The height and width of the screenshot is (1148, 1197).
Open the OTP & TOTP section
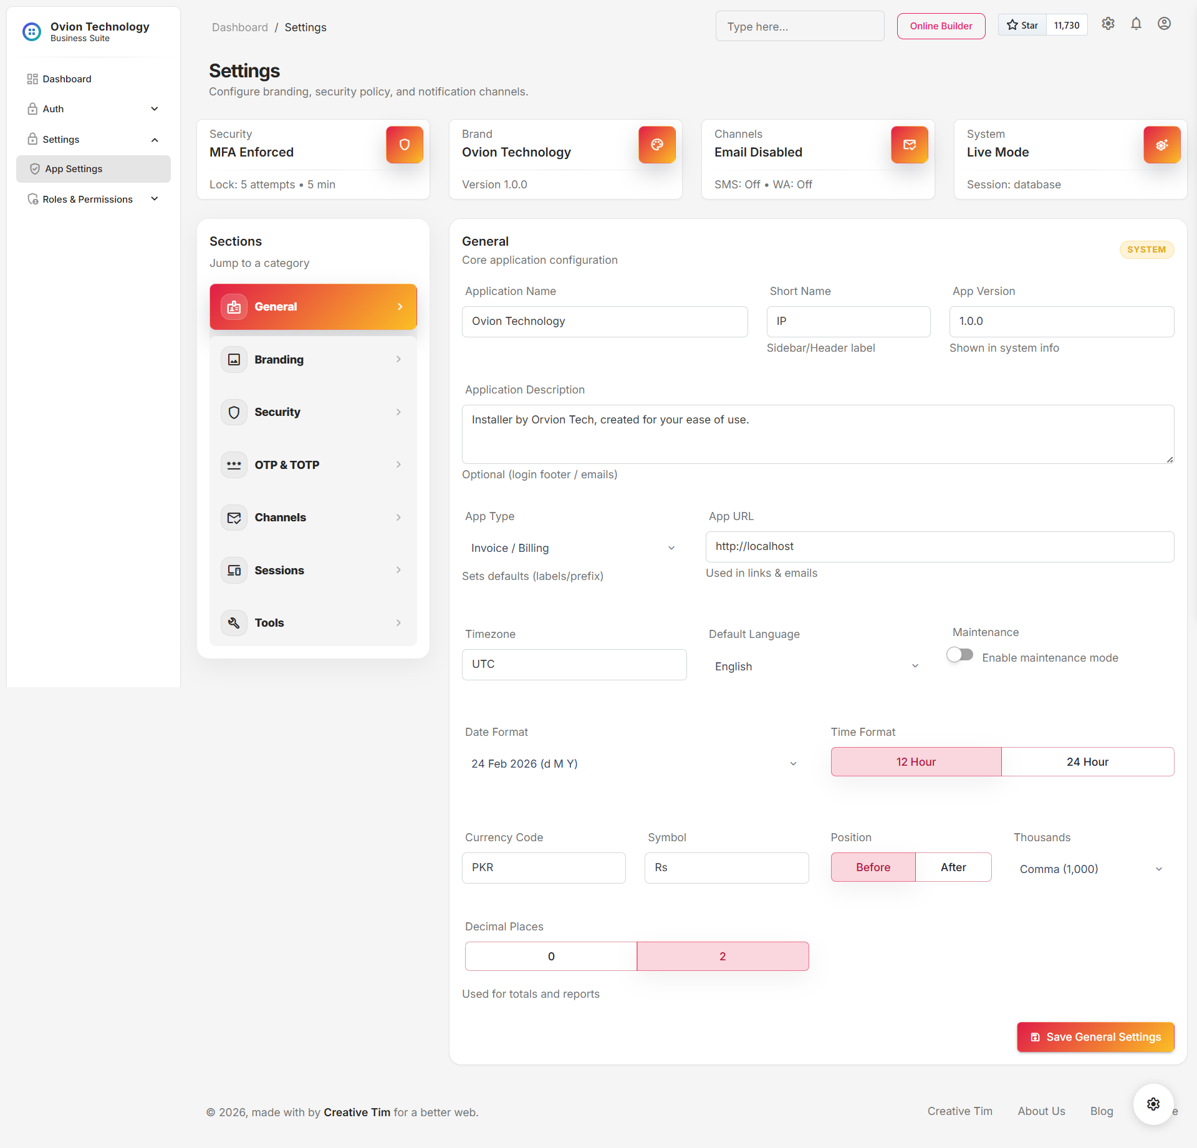313,464
